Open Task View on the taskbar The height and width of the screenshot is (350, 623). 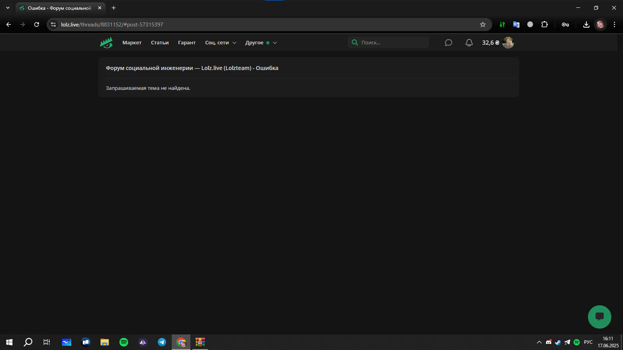click(47, 342)
